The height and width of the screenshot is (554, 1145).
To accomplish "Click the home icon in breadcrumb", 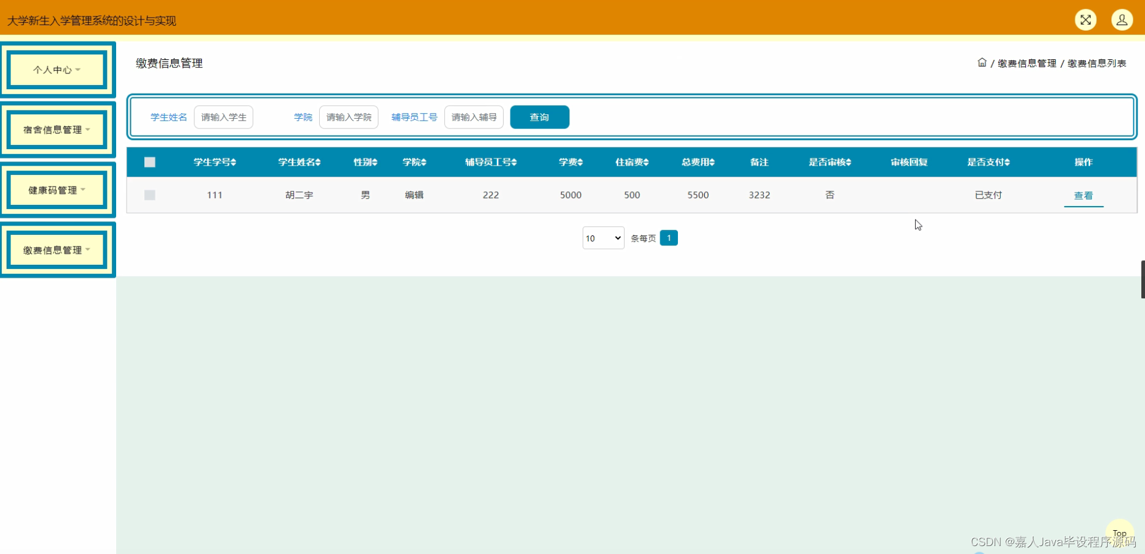I will 982,62.
